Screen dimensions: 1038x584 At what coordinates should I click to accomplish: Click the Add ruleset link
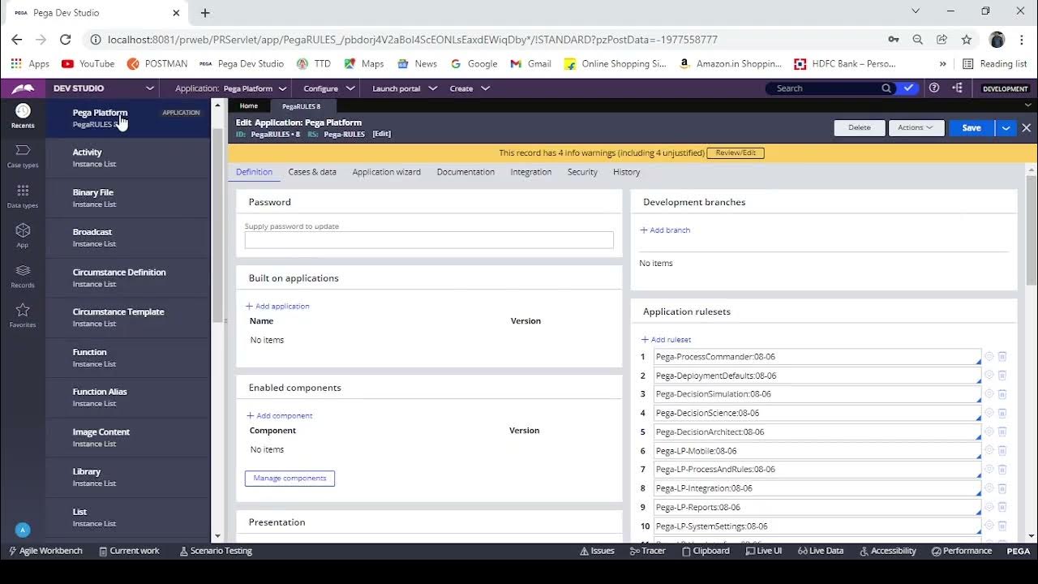click(x=666, y=340)
